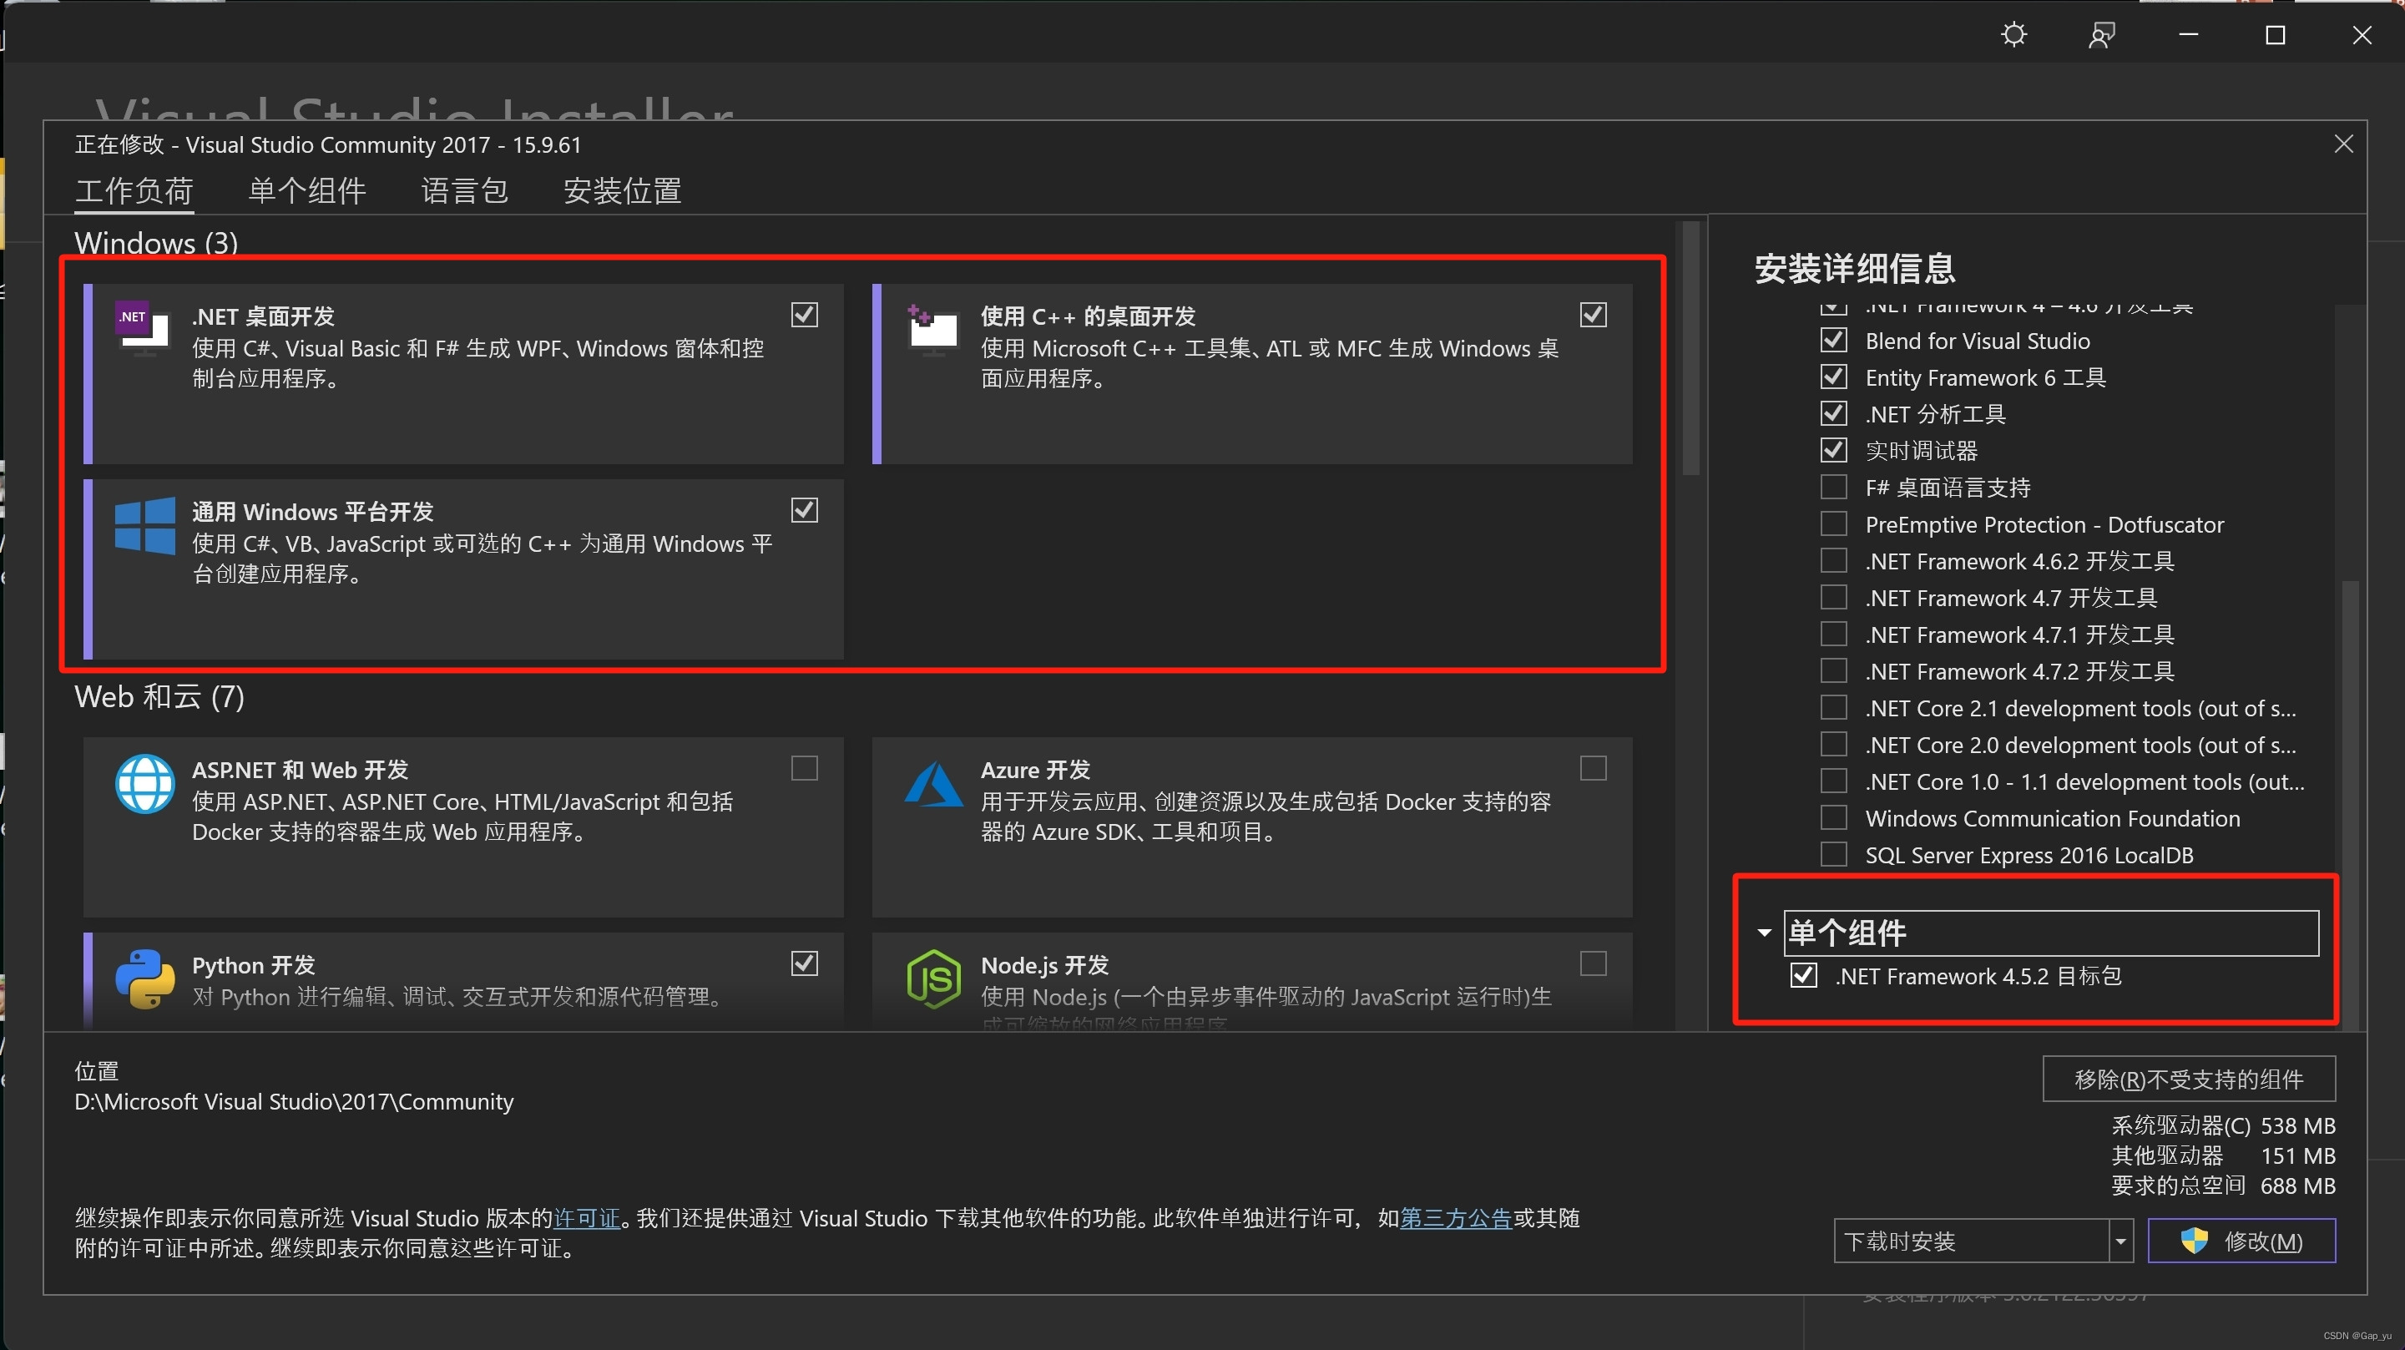Click the C++ desktop development workload icon

[x=932, y=329]
